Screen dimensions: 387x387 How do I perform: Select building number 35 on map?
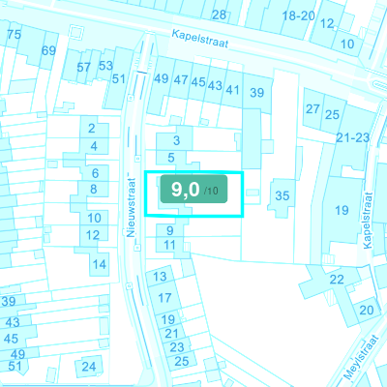[283, 195]
